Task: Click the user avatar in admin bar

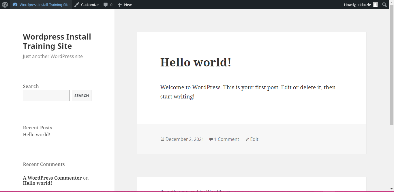Action: pyautogui.click(x=375, y=5)
